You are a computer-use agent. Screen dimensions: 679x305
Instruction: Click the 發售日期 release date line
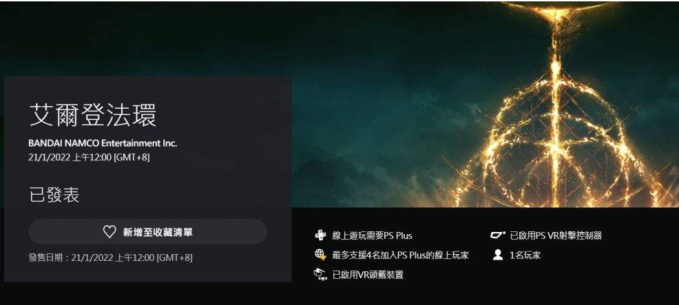pyautogui.click(x=110, y=257)
